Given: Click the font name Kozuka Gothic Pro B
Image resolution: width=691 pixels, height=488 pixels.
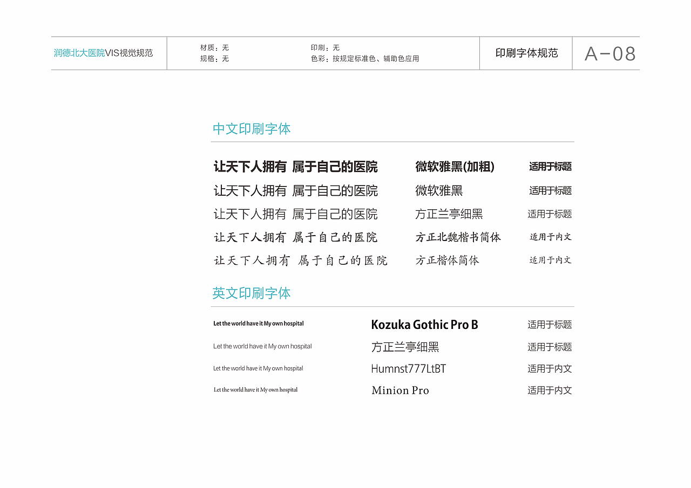Looking at the screenshot, I should point(424,325).
